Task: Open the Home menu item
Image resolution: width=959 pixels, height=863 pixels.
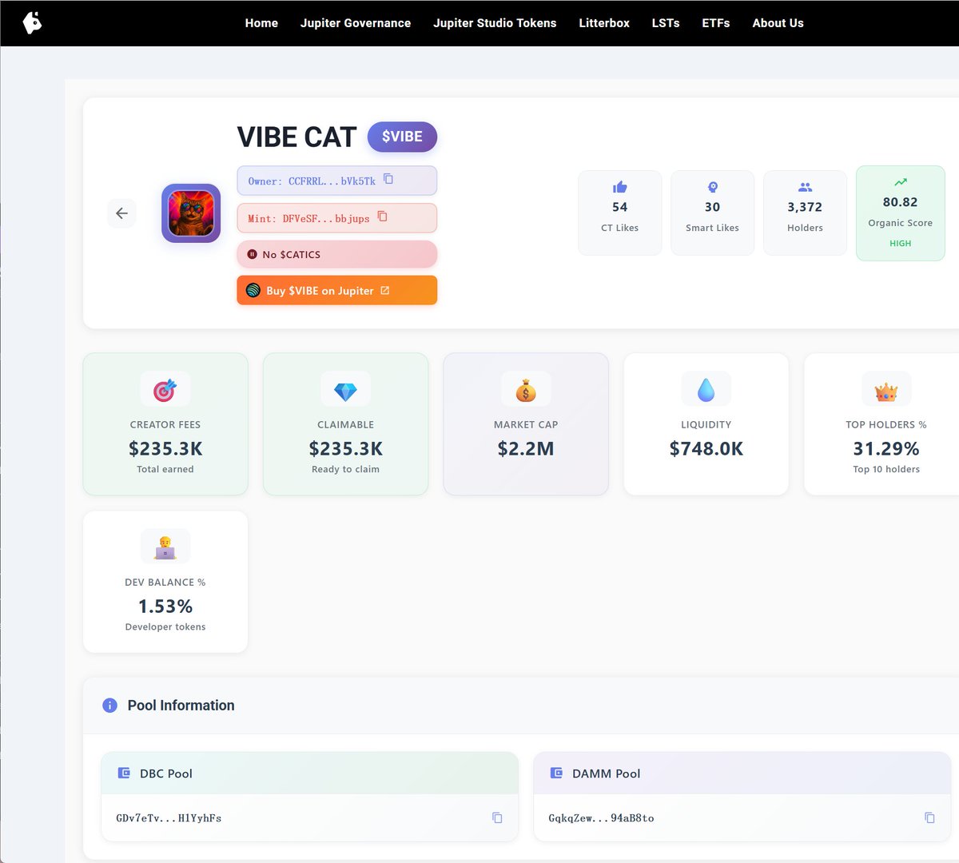Action: tap(261, 23)
